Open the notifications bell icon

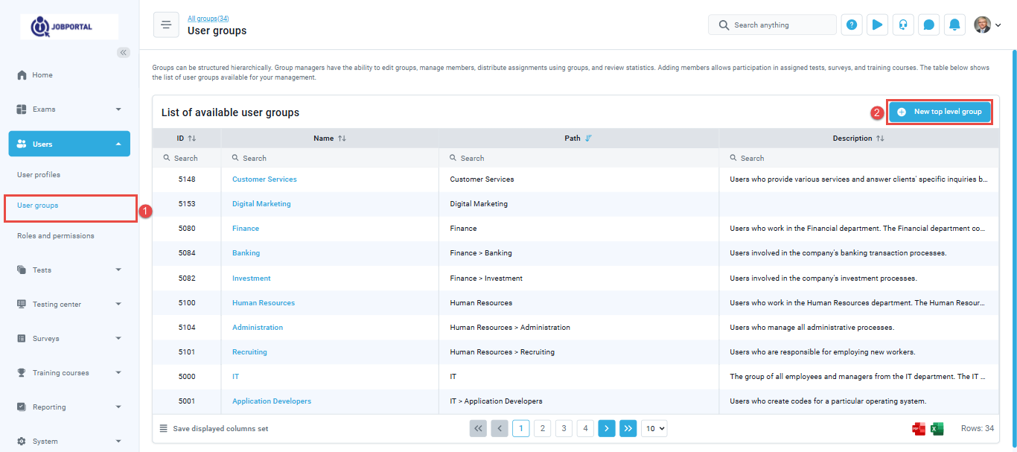(x=954, y=25)
